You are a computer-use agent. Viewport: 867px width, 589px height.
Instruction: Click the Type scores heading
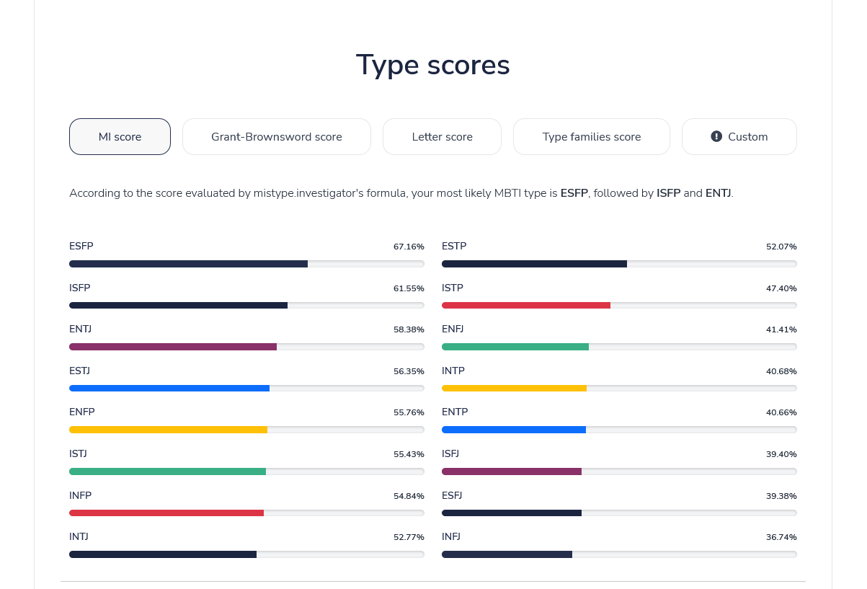pyautogui.click(x=433, y=65)
